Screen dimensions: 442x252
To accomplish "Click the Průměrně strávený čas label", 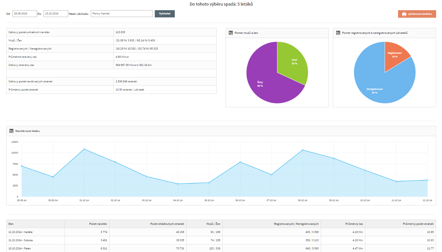I will point(23,57).
